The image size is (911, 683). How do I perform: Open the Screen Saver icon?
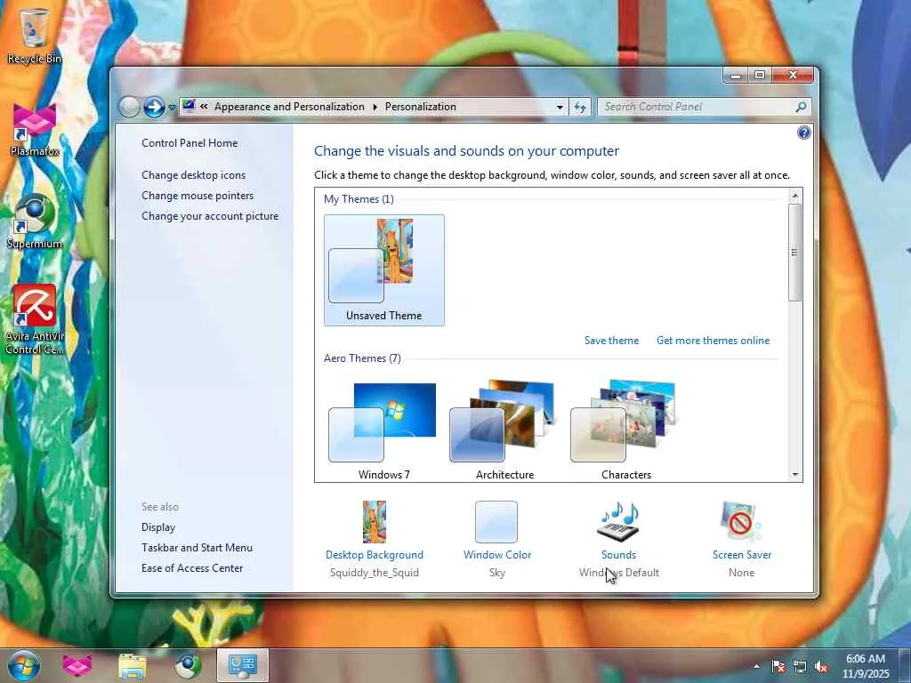pos(741,521)
